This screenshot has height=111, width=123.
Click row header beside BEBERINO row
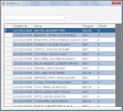[9, 35]
